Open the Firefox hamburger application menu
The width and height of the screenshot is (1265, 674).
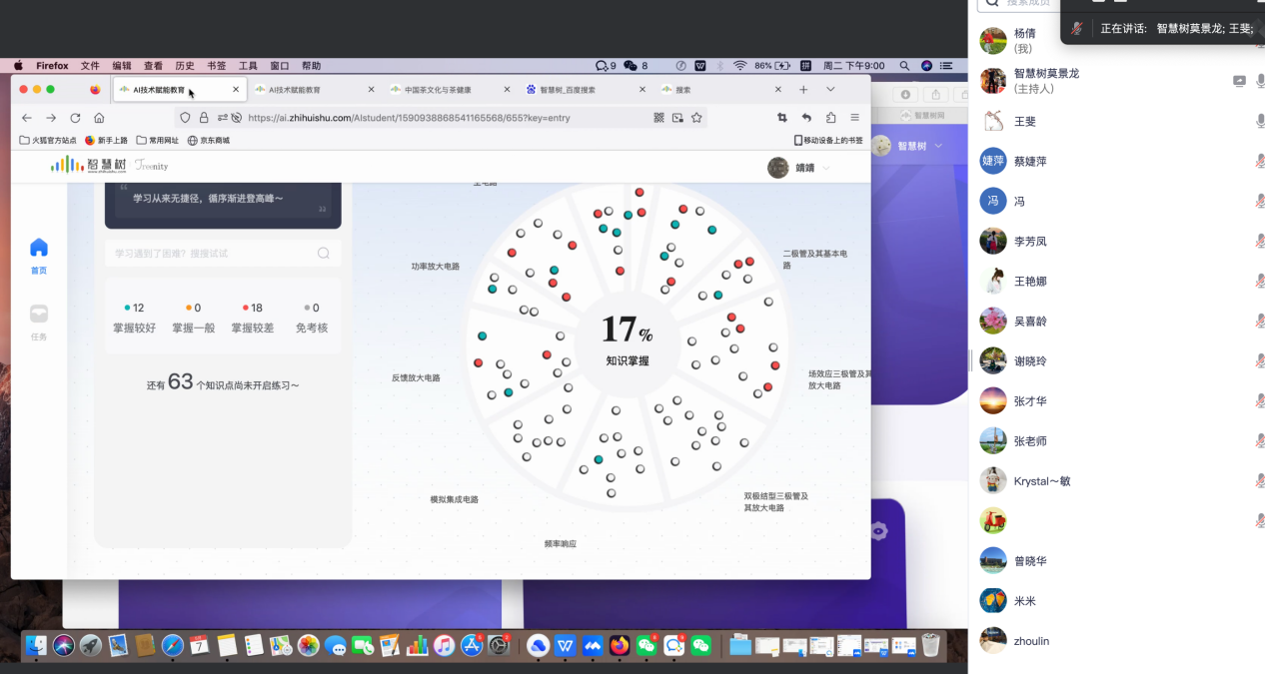click(x=854, y=118)
